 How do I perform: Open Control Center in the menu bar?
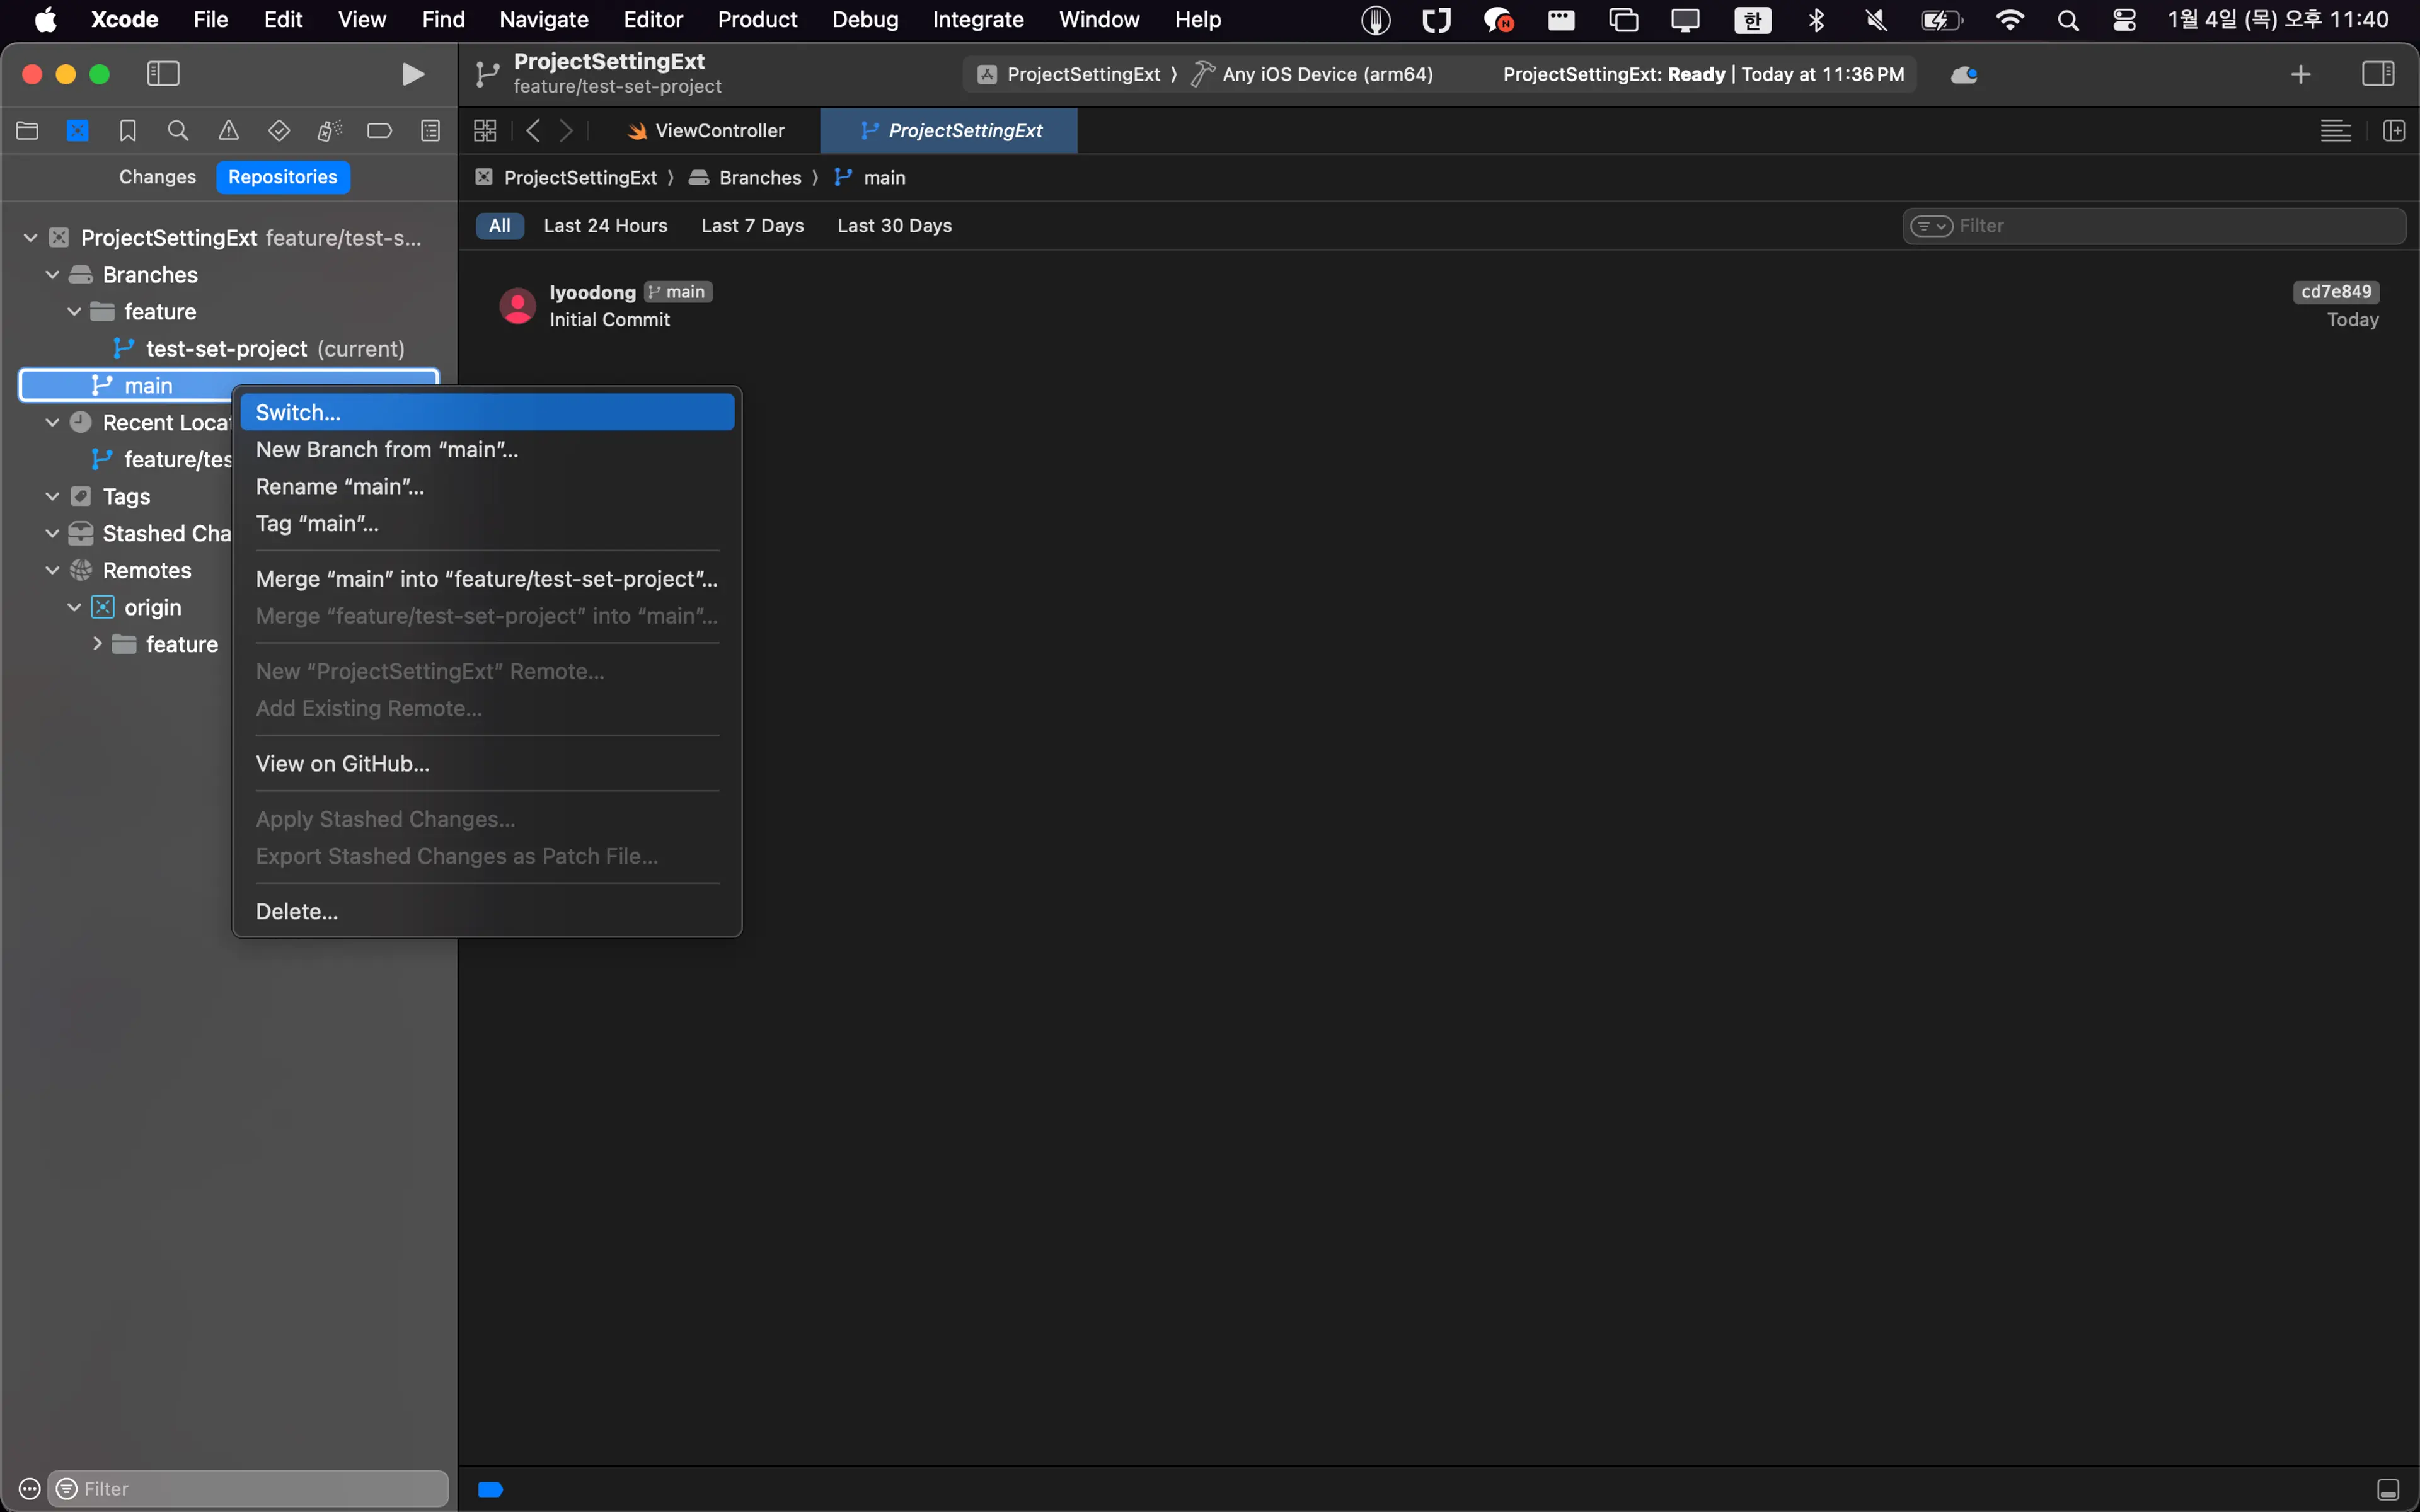click(2124, 20)
